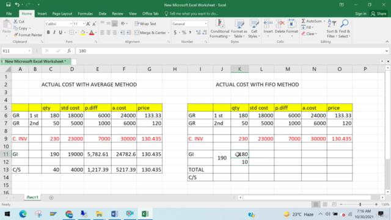The width and height of the screenshot is (391, 220).
Task: Click the Find & Select magnifier
Action: click(x=345, y=24)
